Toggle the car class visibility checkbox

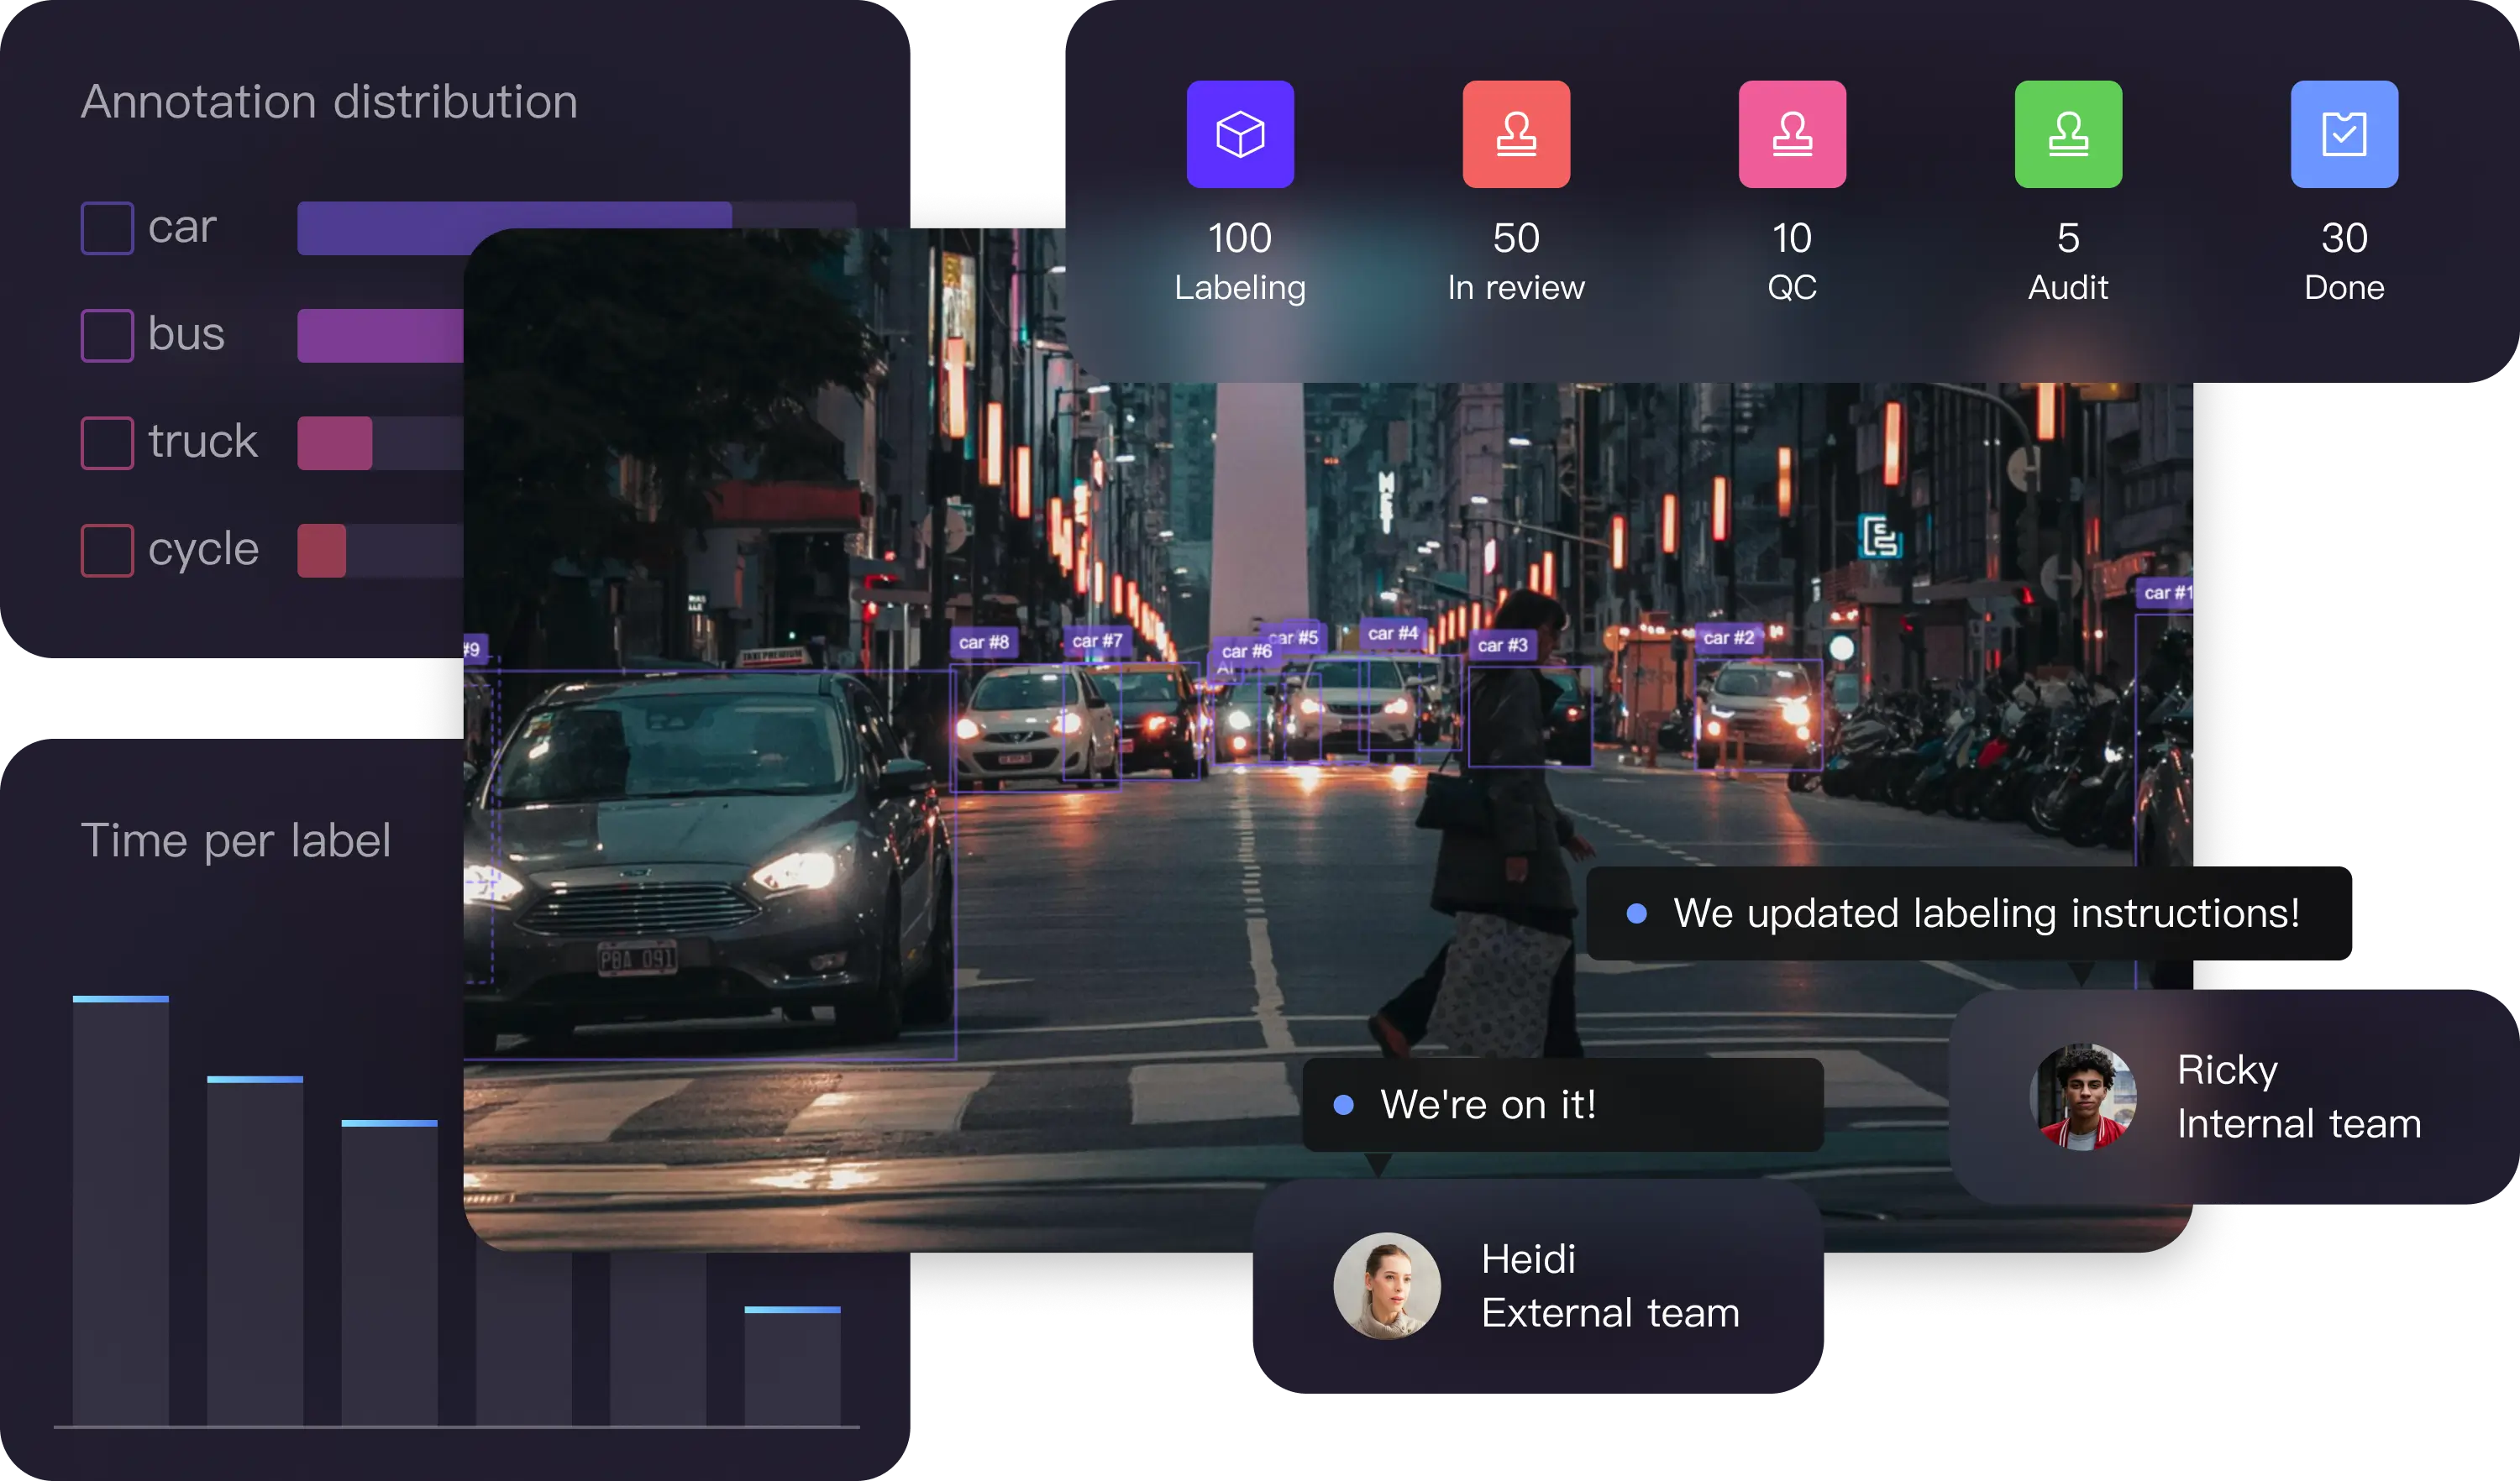(x=108, y=226)
